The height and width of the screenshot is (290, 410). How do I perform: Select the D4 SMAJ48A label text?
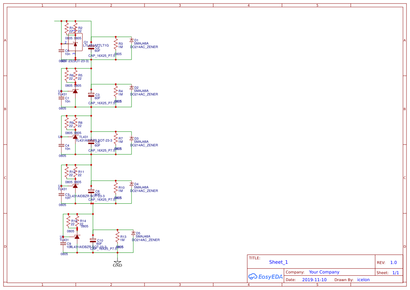pyautogui.click(x=141, y=187)
